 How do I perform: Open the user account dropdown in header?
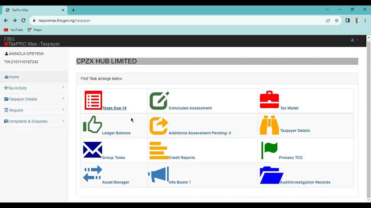pyautogui.click(x=354, y=40)
